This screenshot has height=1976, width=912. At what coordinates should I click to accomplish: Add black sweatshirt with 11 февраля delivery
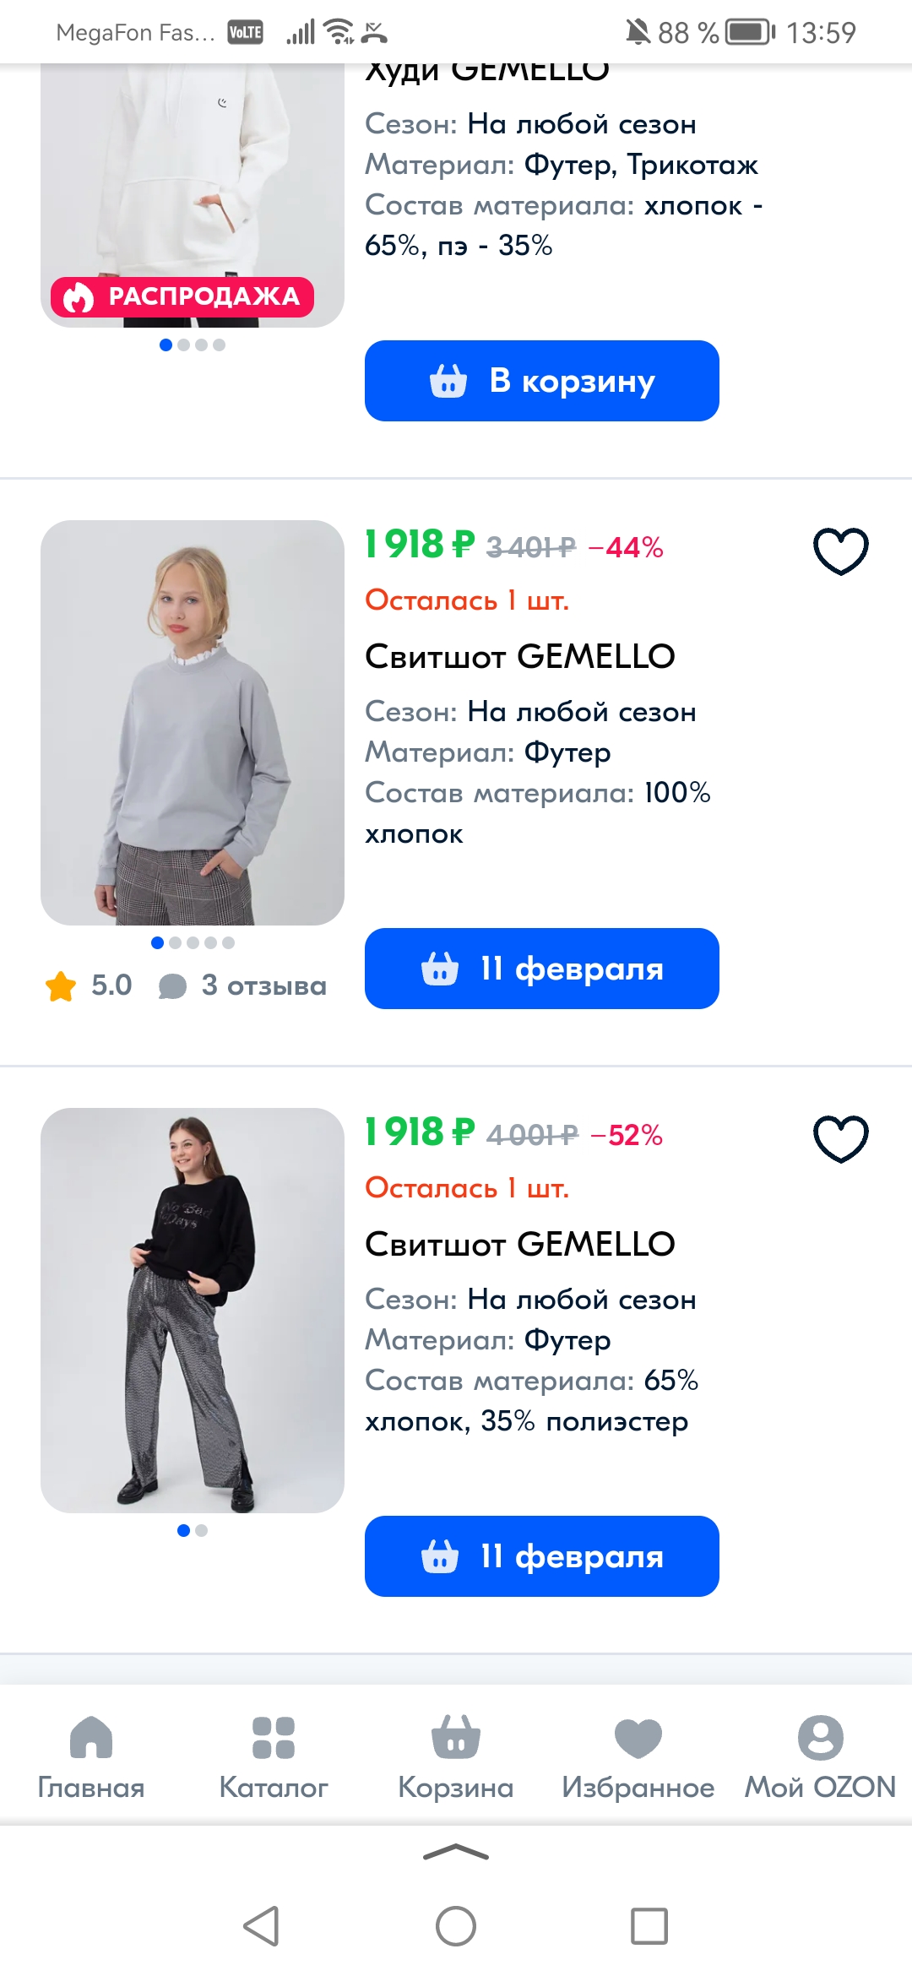click(x=542, y=1556)
